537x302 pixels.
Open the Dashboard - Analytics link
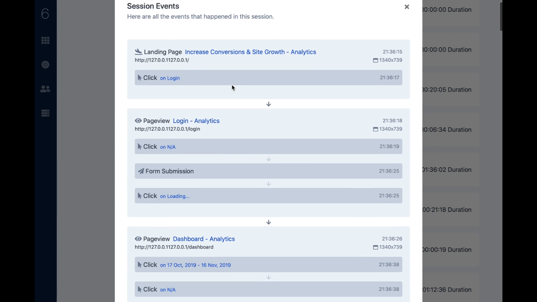coord(204,239)
